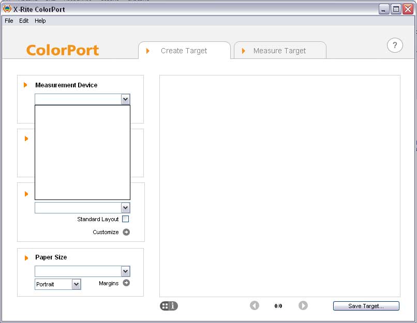Expand the dropdown above Standard Layout
This screenshot has height=323, width=417.
pos(126,208)
